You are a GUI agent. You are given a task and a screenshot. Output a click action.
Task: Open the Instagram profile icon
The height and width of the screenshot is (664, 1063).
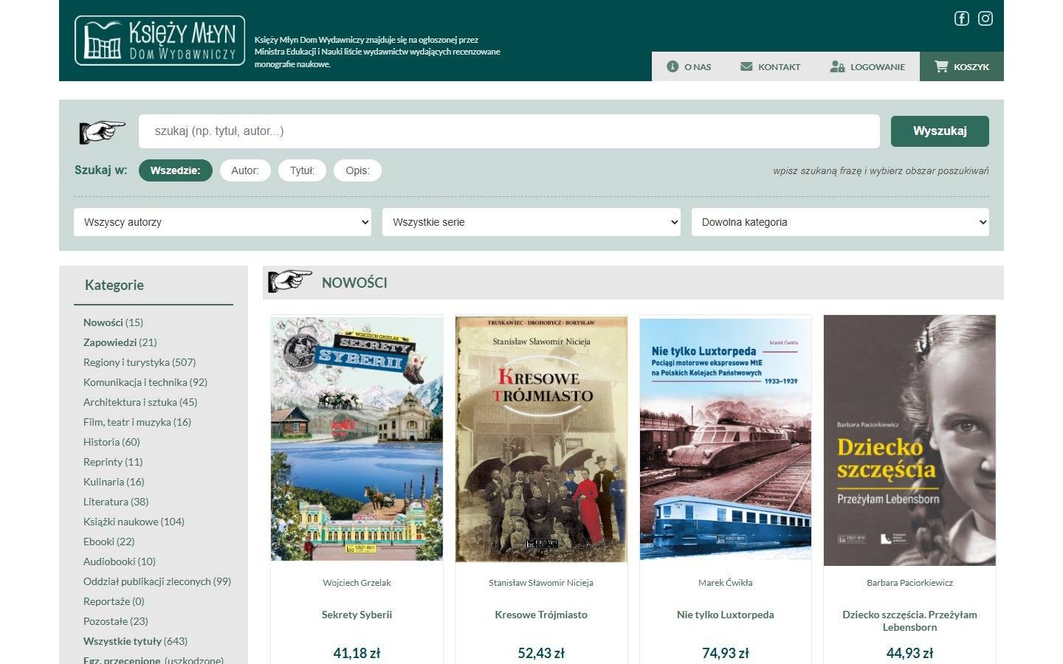(985, 18)
